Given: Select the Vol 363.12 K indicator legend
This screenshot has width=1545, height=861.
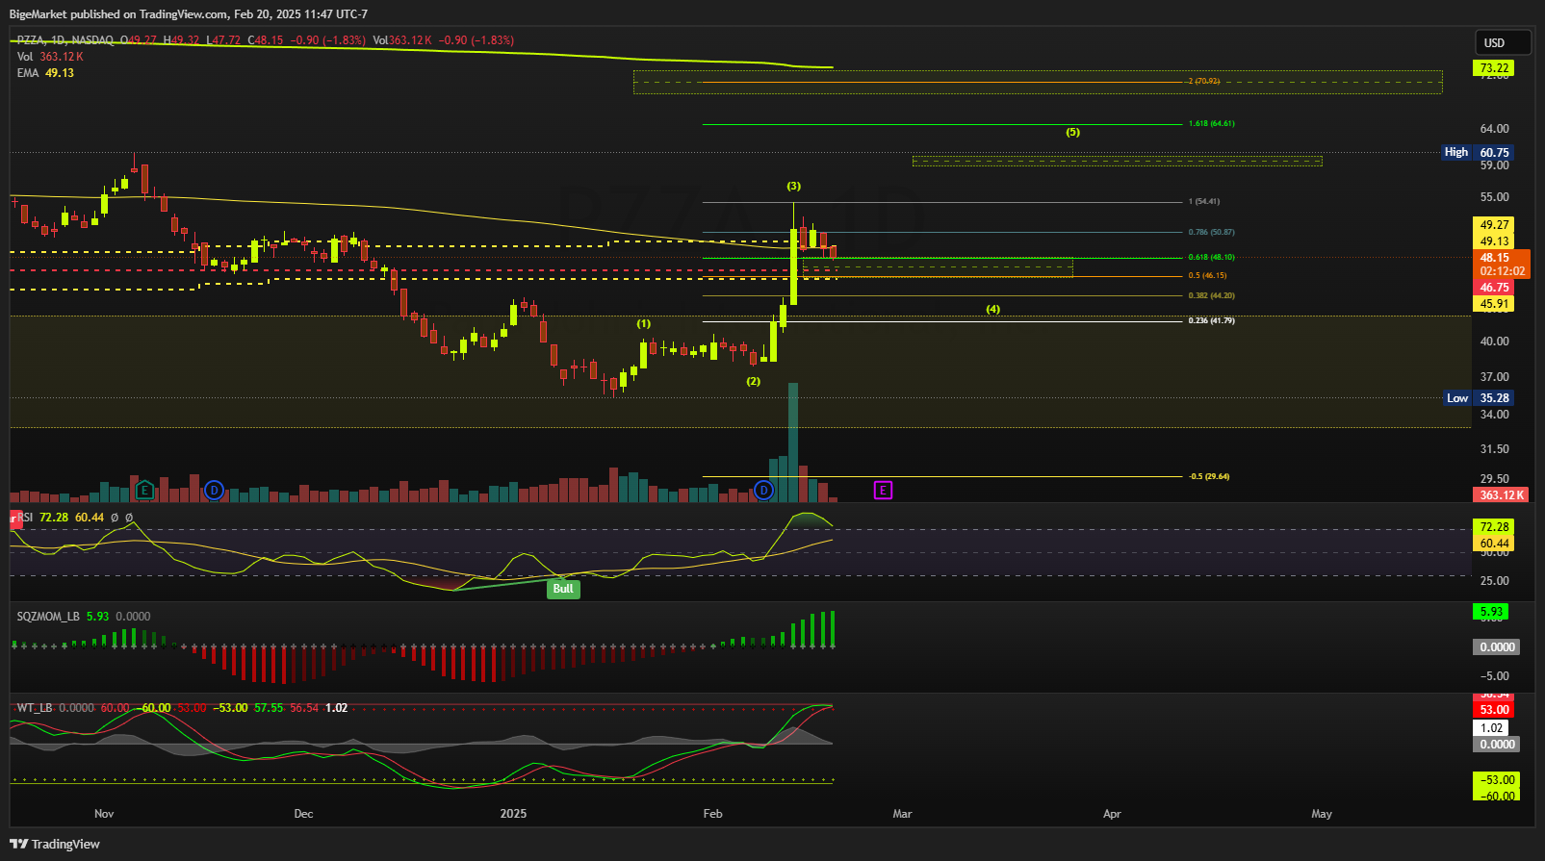Looking at the screenshot, I should (50, 57).
